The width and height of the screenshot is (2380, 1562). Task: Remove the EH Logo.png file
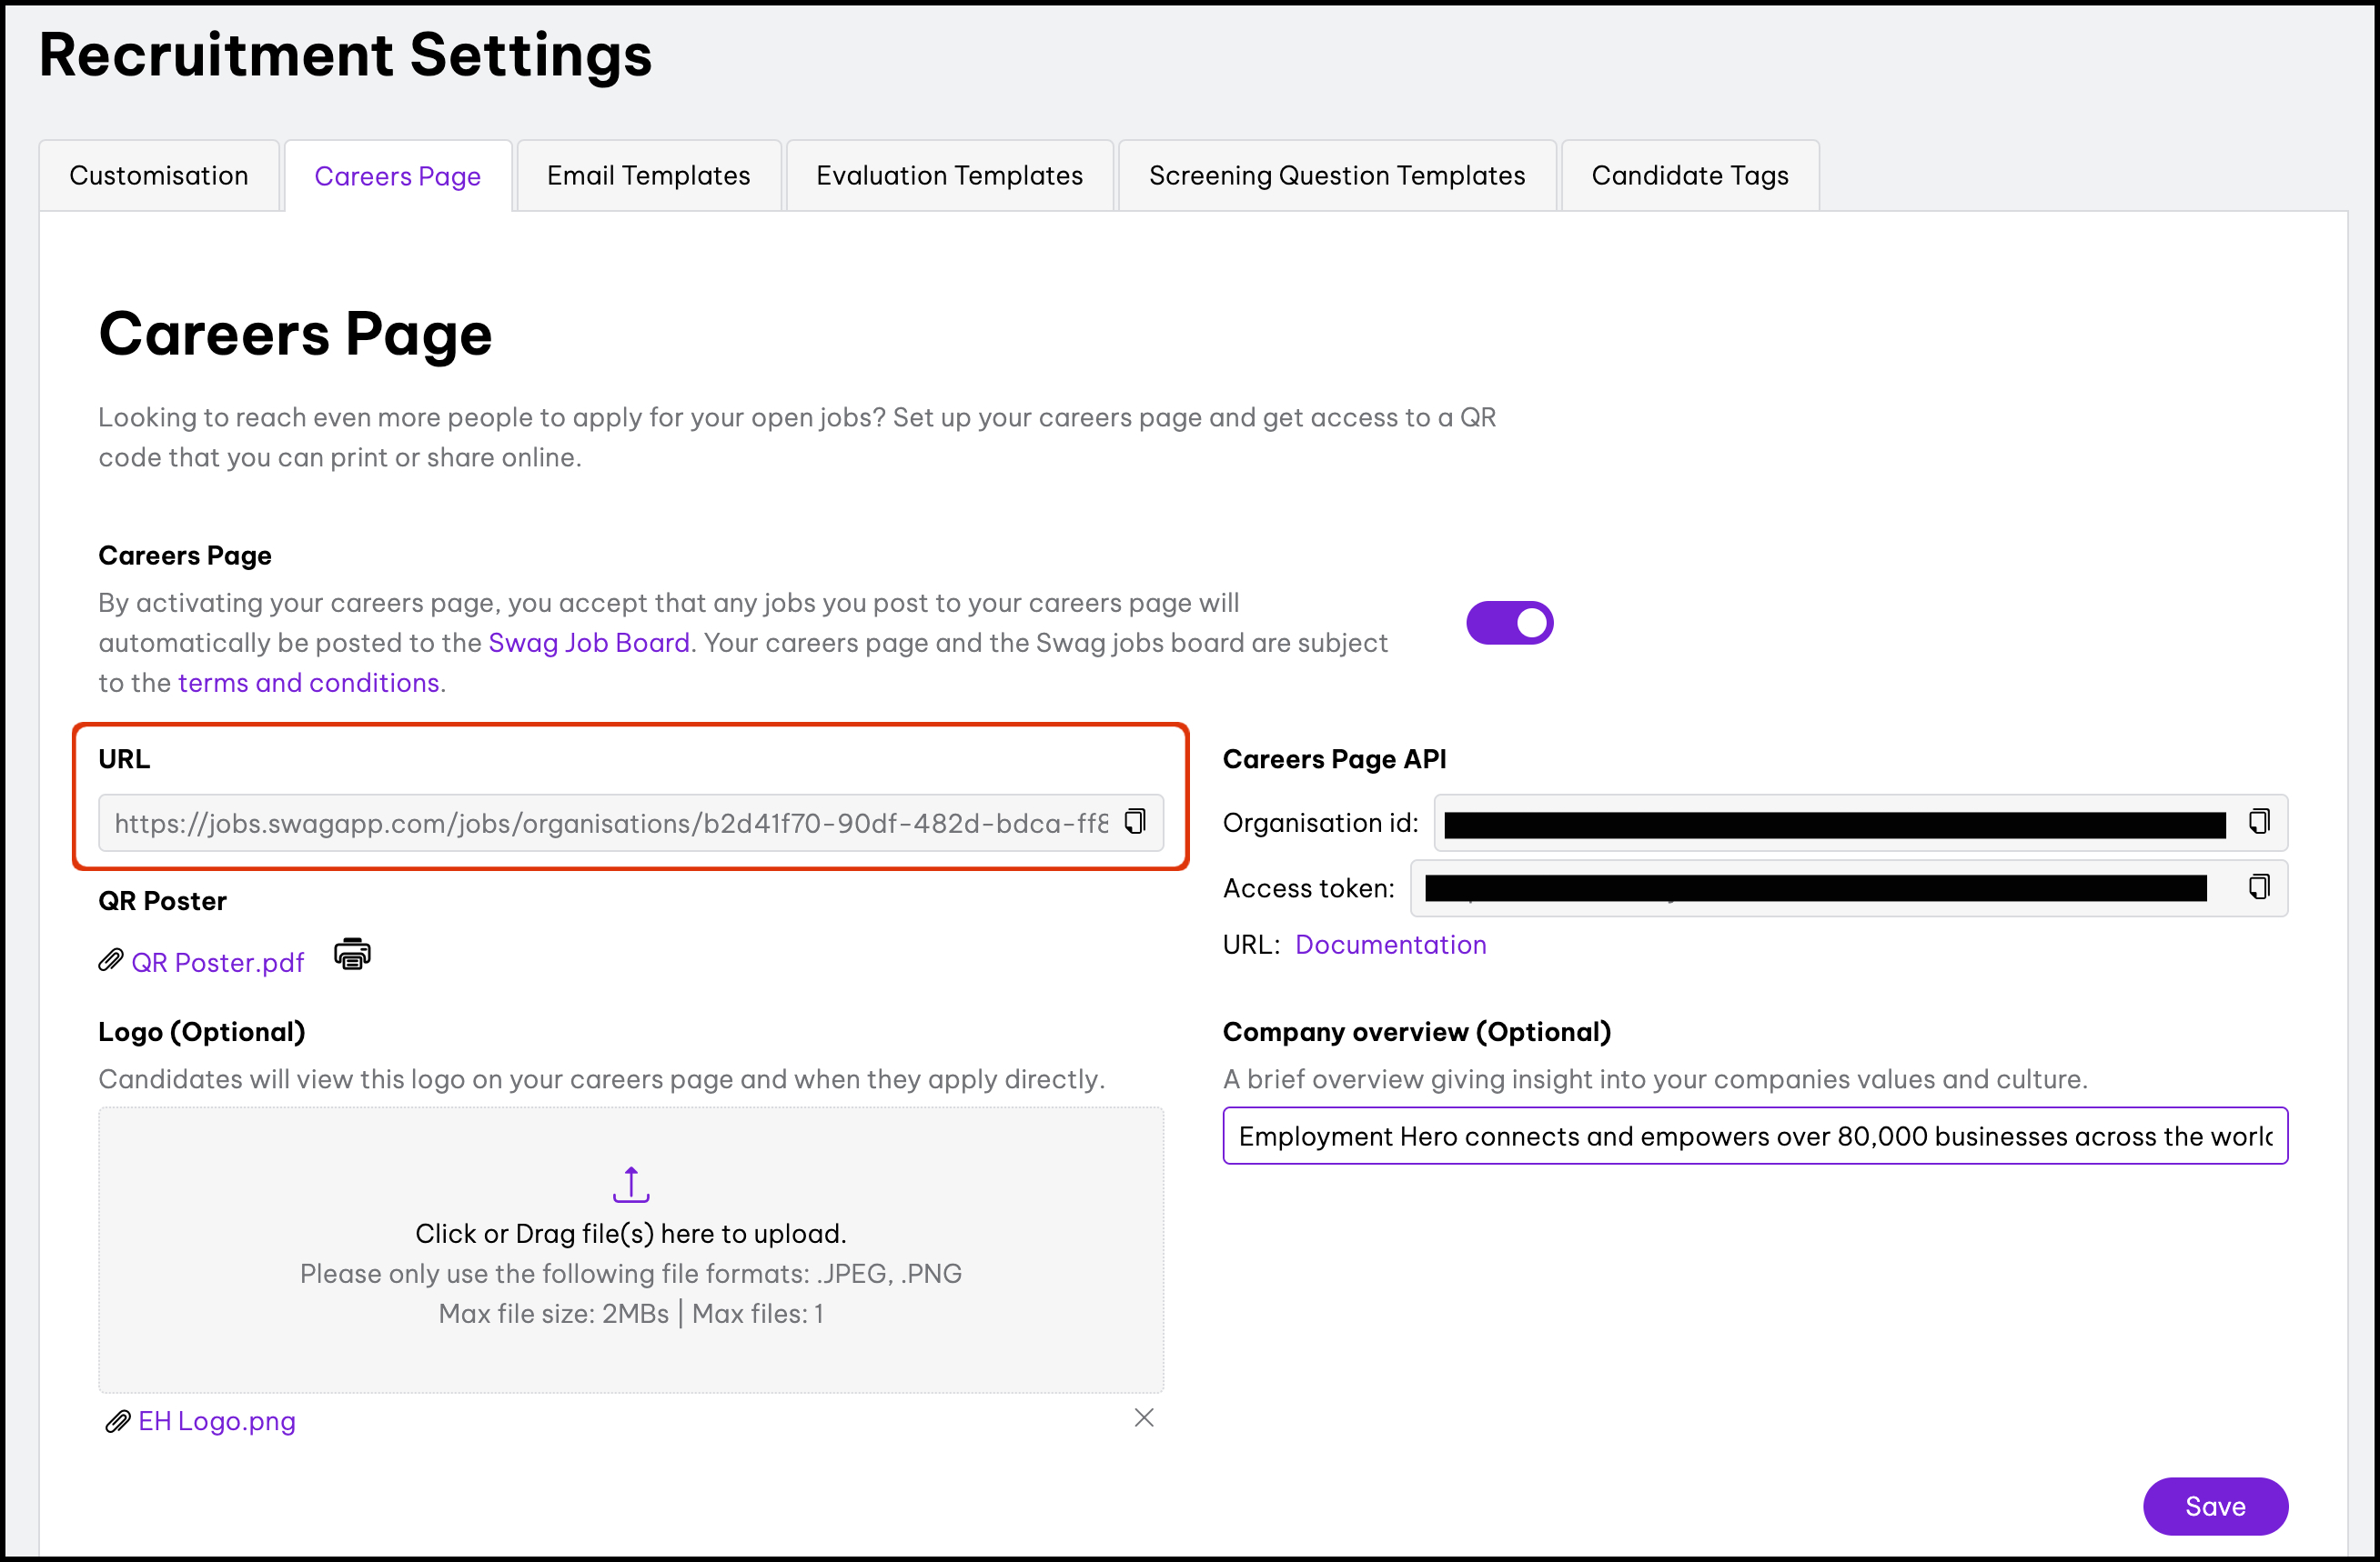tap(1144, 1418)
